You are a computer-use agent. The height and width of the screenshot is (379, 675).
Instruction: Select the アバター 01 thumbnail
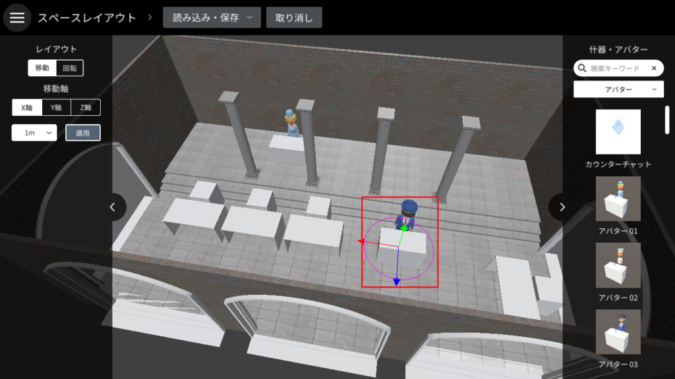[618, 199]
